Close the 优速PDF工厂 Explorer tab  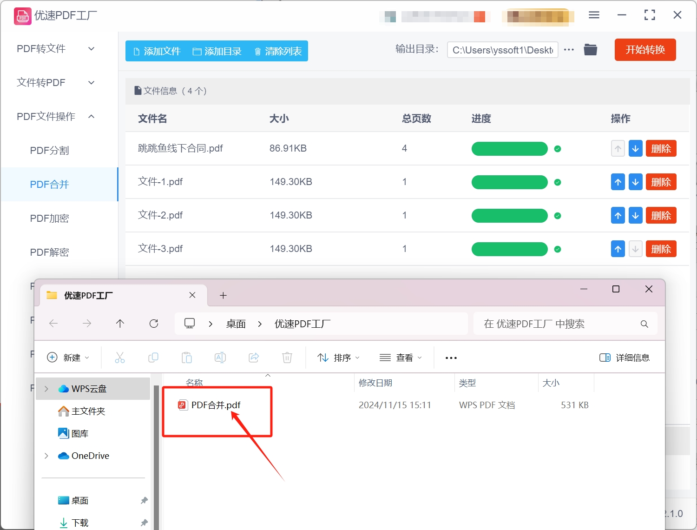pyautogui.click(x=192, y=295)
